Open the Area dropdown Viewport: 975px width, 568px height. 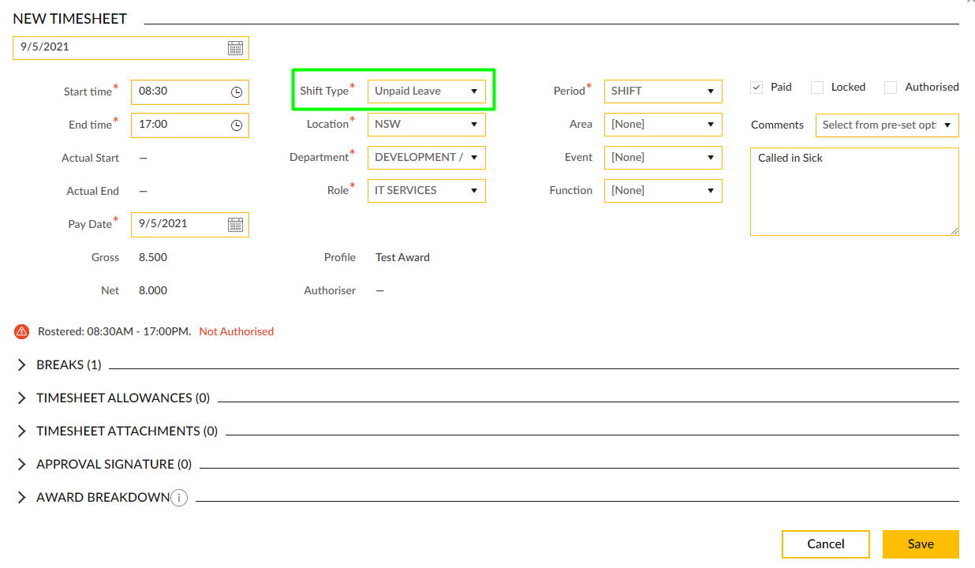pos(663,124)
